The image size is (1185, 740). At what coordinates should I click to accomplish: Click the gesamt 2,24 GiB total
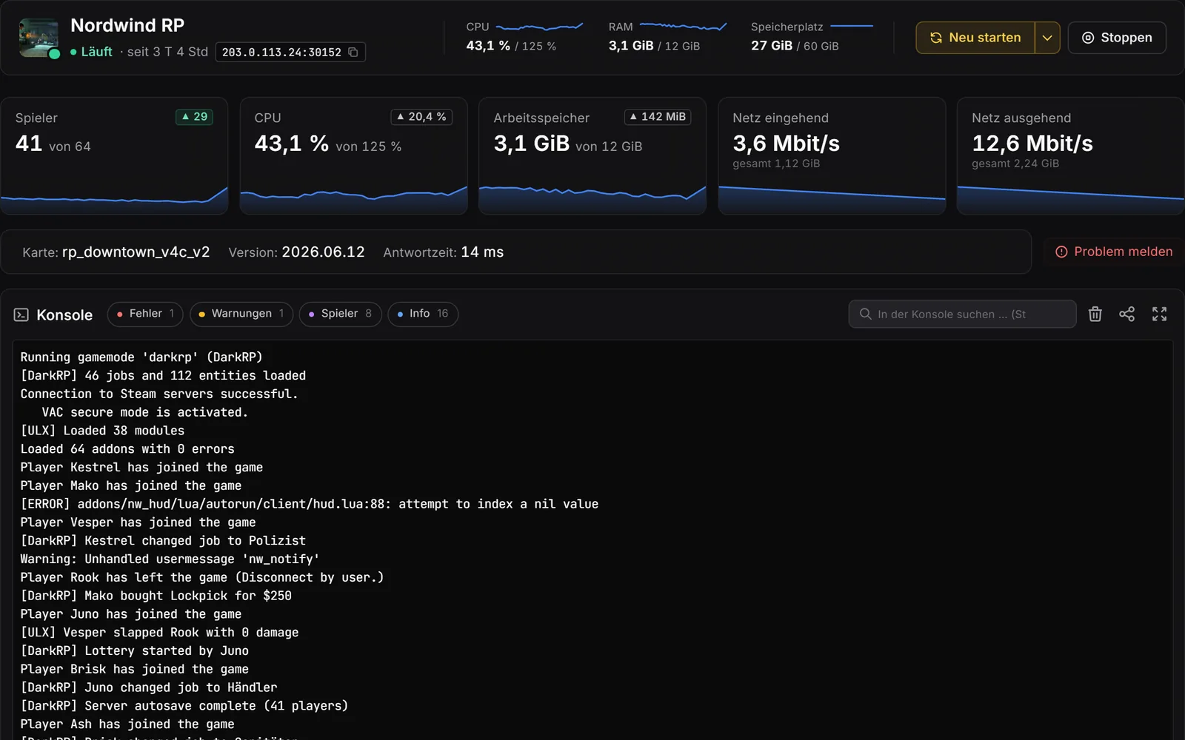coord(1015,164)
